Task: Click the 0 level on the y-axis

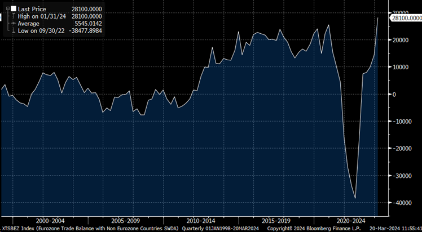Action: [x=394, y=94]
